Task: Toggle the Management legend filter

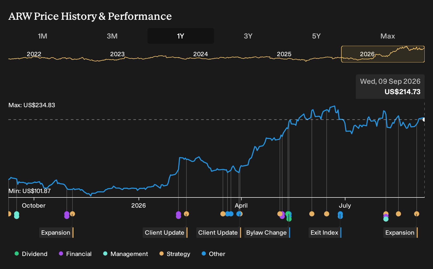Action: (126, 254)
